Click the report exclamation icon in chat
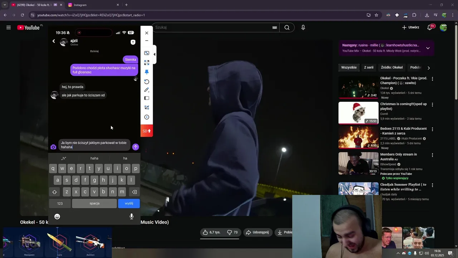Image resolution: width=458 pixels, height=258 pixels. (x=133, y=42)
